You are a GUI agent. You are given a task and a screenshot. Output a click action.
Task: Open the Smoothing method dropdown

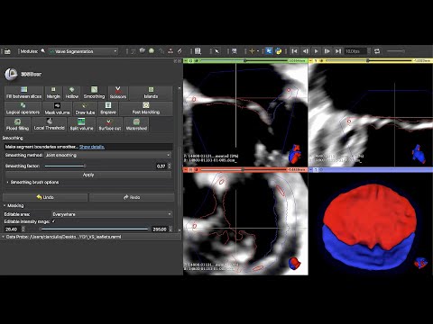tap(108, 155)
